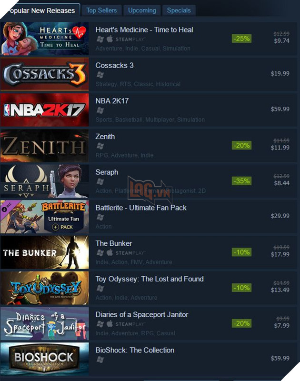Image resolution: width=300 pixels, height=381 pixels.
Task: Click the Battlerite Ultimate Fan Pack thumbnail
Action: coord(45,217)
